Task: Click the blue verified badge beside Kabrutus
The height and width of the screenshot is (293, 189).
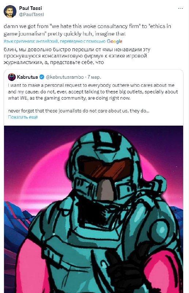Action: [x=42, y=77]
